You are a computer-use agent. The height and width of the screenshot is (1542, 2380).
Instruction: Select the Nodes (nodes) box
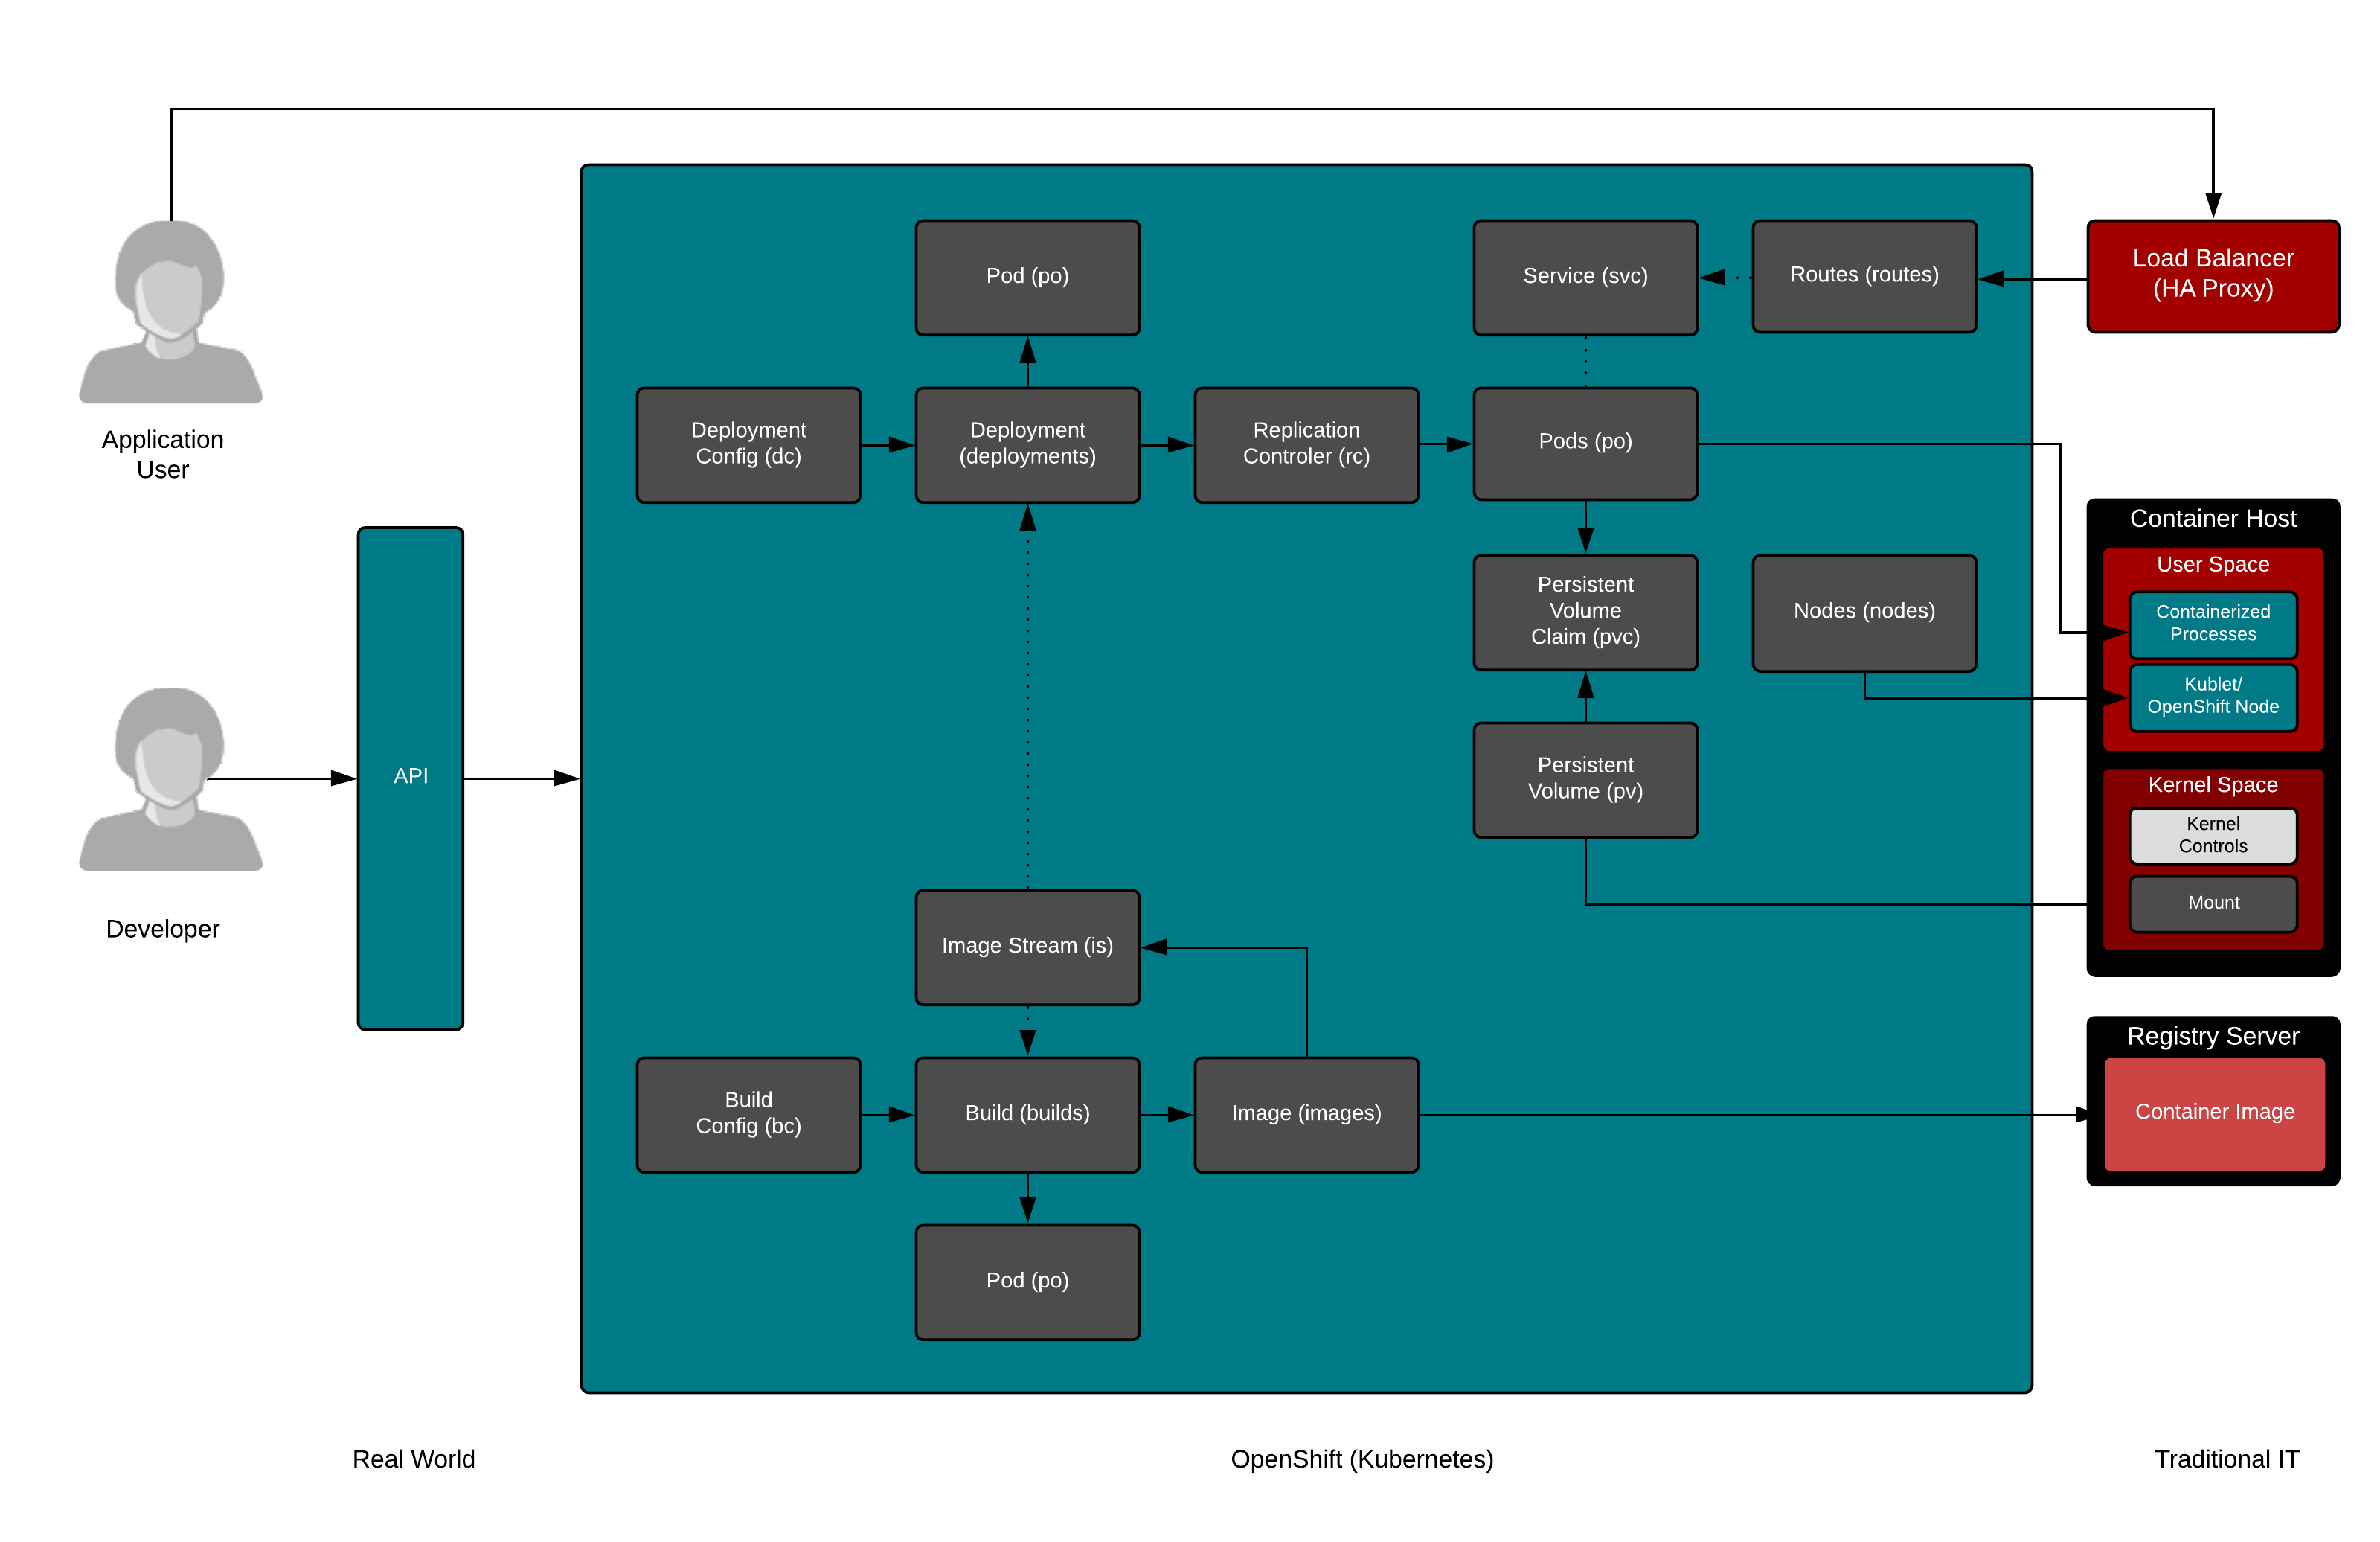coord(1865,612)
